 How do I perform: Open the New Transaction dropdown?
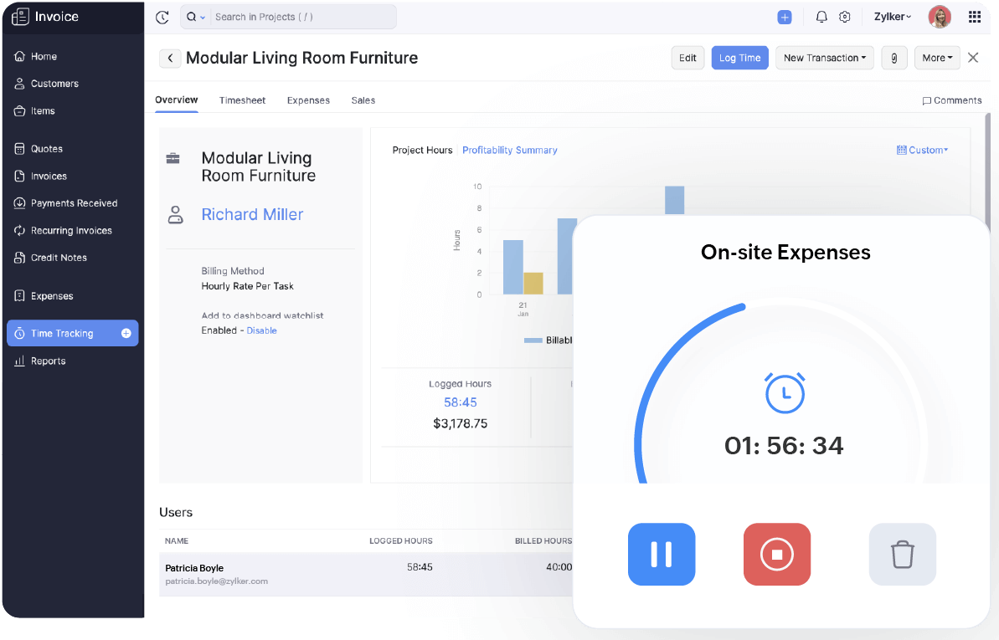point(824,57)
